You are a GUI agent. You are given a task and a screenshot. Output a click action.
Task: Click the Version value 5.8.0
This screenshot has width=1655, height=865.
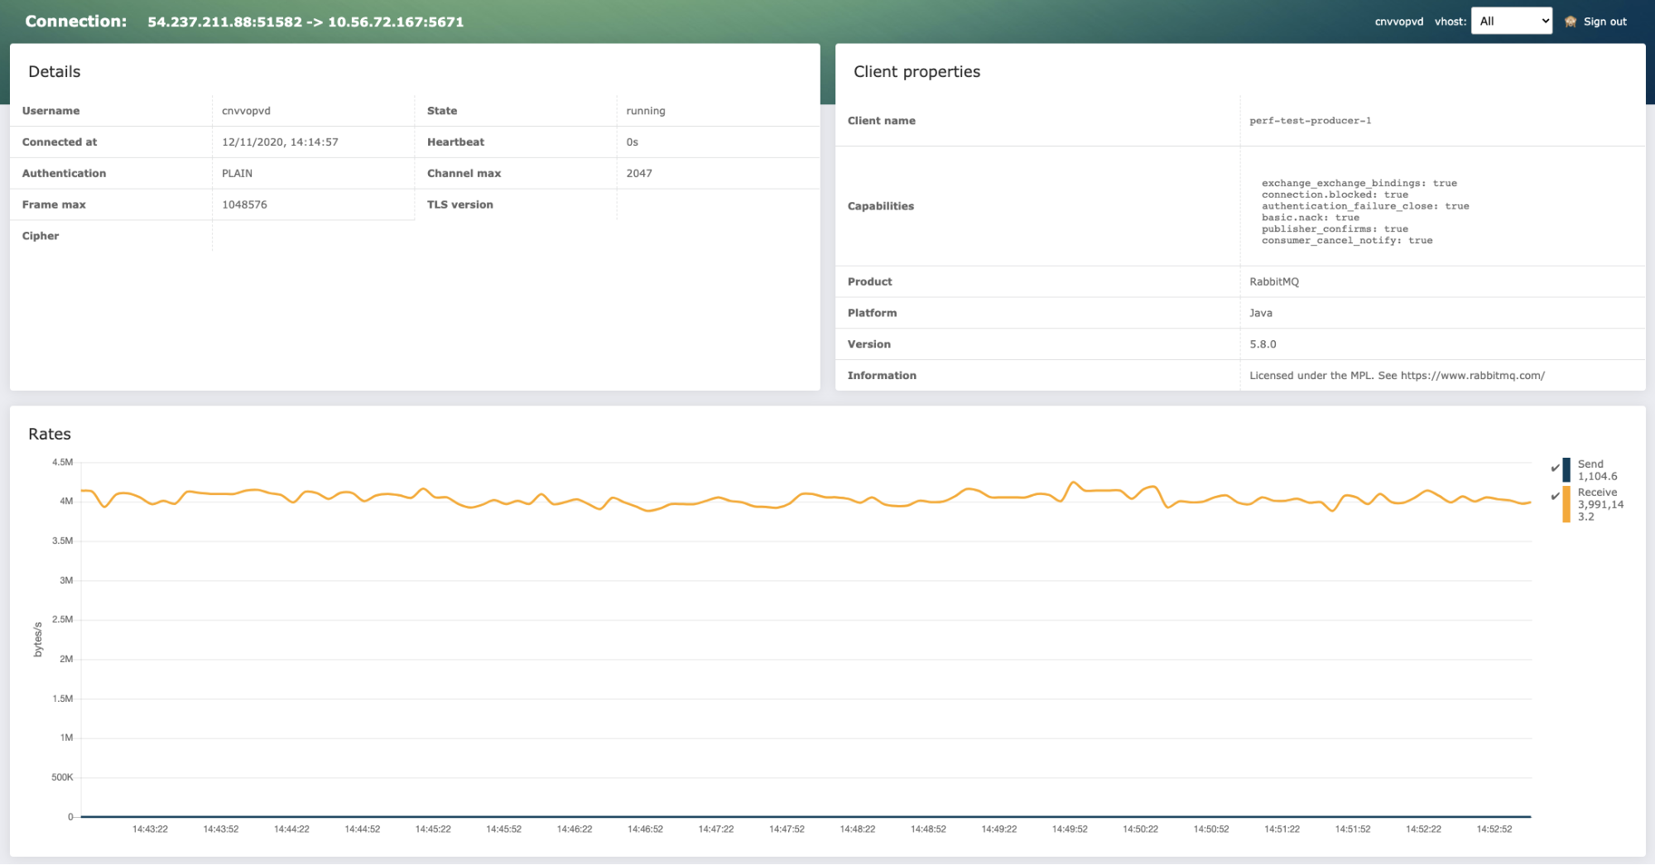click(1263, 344)
